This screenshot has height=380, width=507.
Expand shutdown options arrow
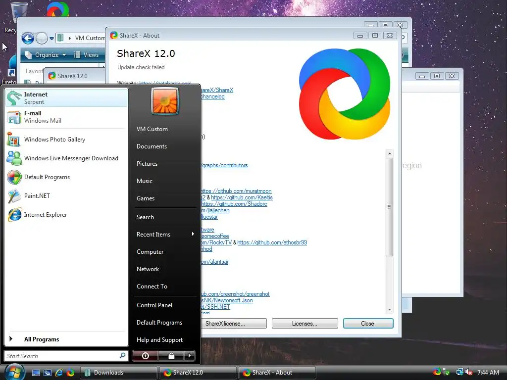[190, 356]
